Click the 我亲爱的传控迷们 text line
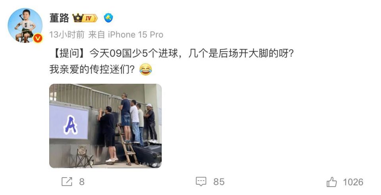 [92, 70]
